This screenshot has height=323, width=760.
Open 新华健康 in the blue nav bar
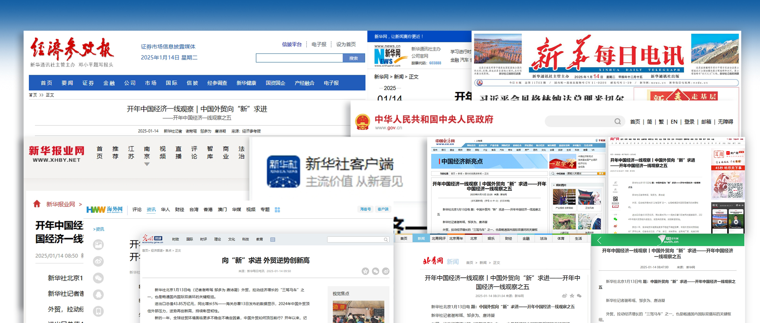coord(246,83)
